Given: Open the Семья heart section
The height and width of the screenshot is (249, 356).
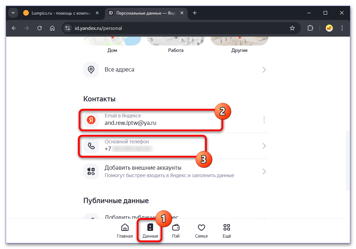Looking at the screenshot, I should (x=201, y=231).
